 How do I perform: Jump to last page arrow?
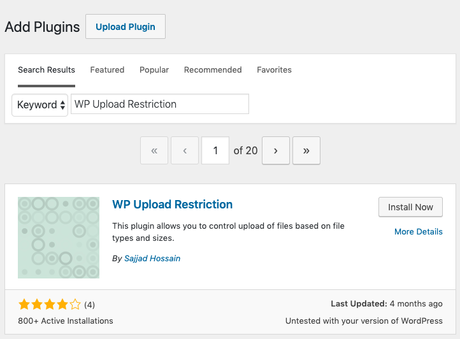tap(306, 151)
